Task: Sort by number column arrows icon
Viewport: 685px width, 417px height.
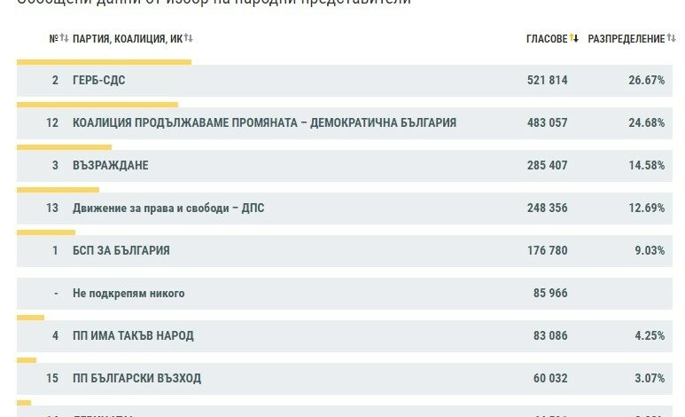Action: pos(64,38)
